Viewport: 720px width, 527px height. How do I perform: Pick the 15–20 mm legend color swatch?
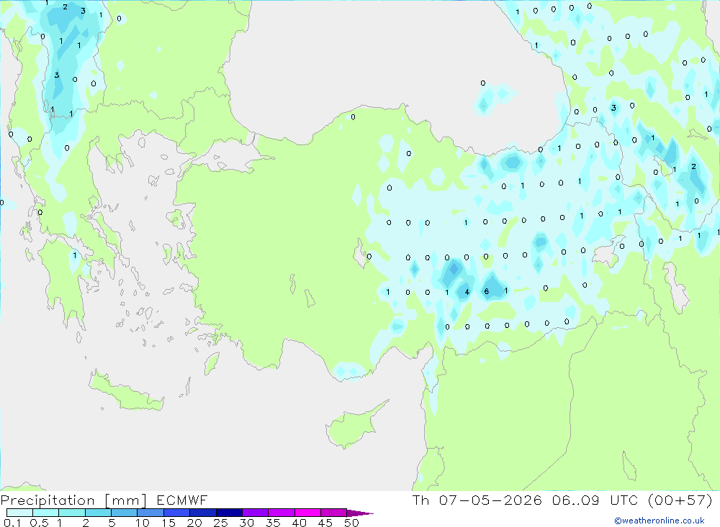176,513
